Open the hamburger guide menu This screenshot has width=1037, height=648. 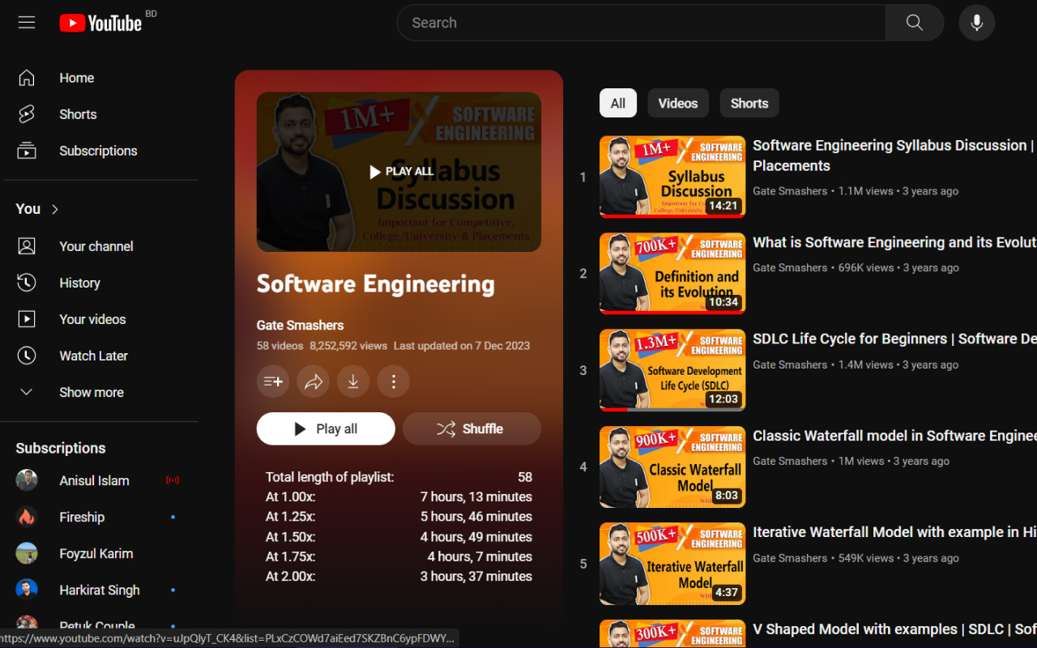(27, 23)
